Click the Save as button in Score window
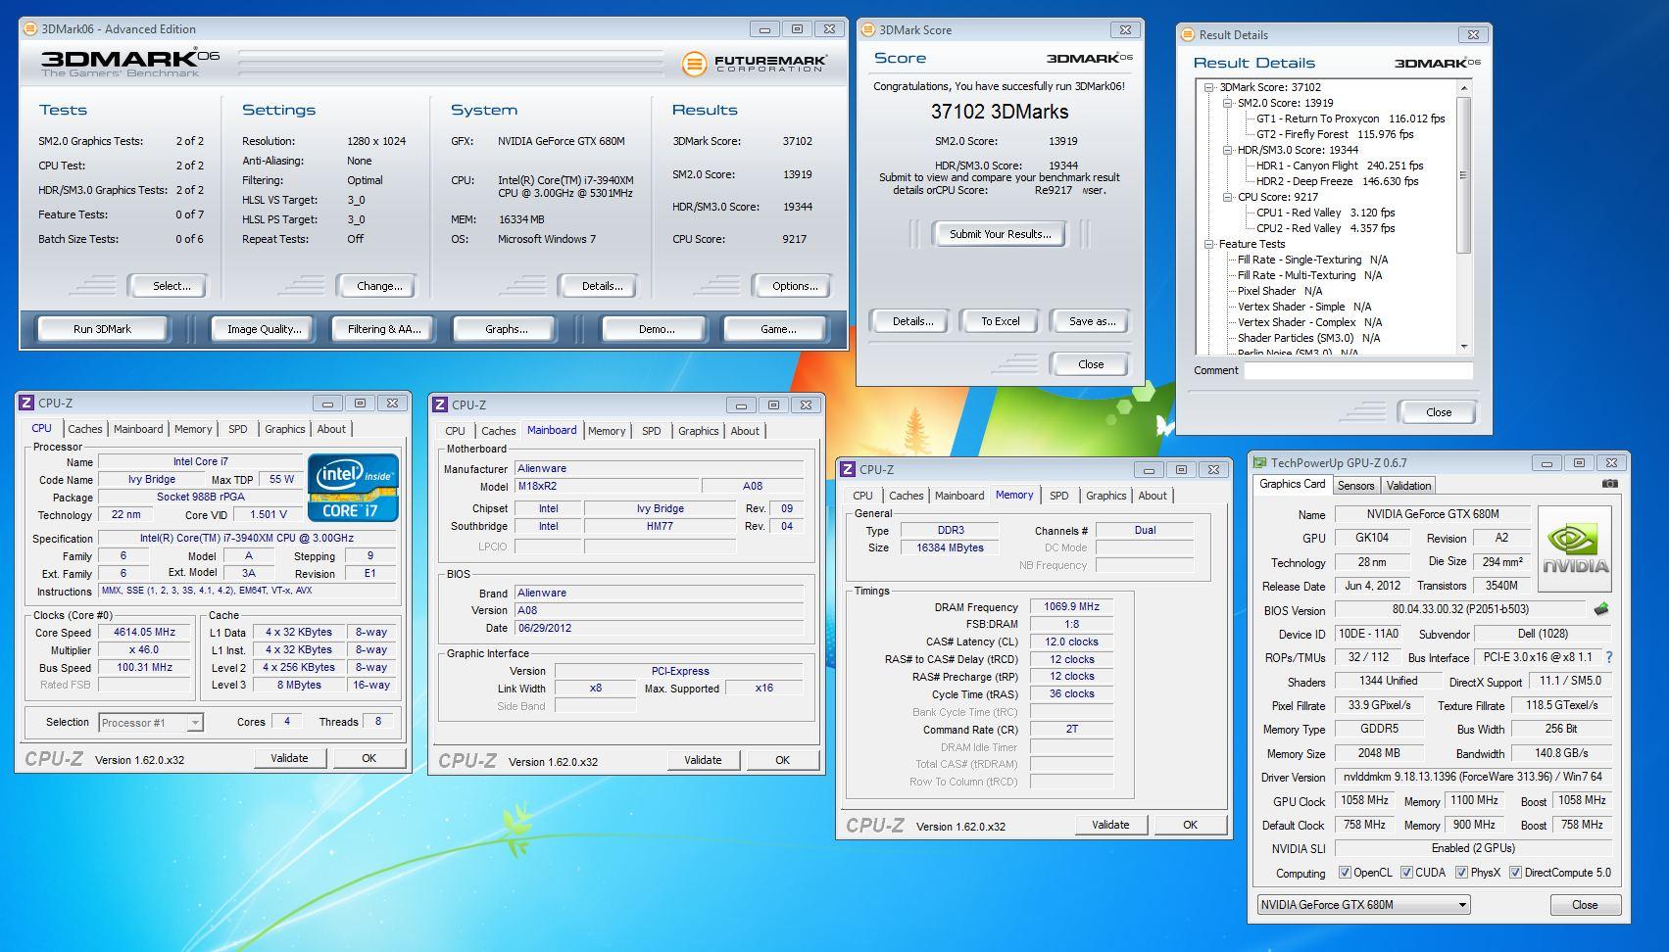The height and width of the screenshot is (952, 1669). pos(1092,321)
